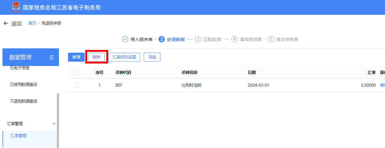385x148 pixels.
Task: Open 汇率规则设置 button
Action: pyautogui.click(x=124, y=57)
